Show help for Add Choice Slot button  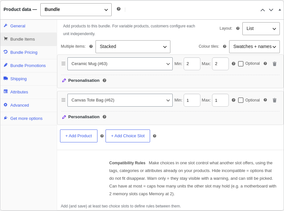[155, 136]
